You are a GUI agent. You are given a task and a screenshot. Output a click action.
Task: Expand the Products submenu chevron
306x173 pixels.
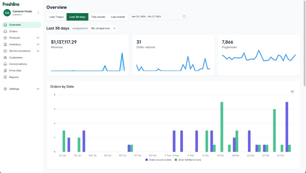[x=38, y=38]
